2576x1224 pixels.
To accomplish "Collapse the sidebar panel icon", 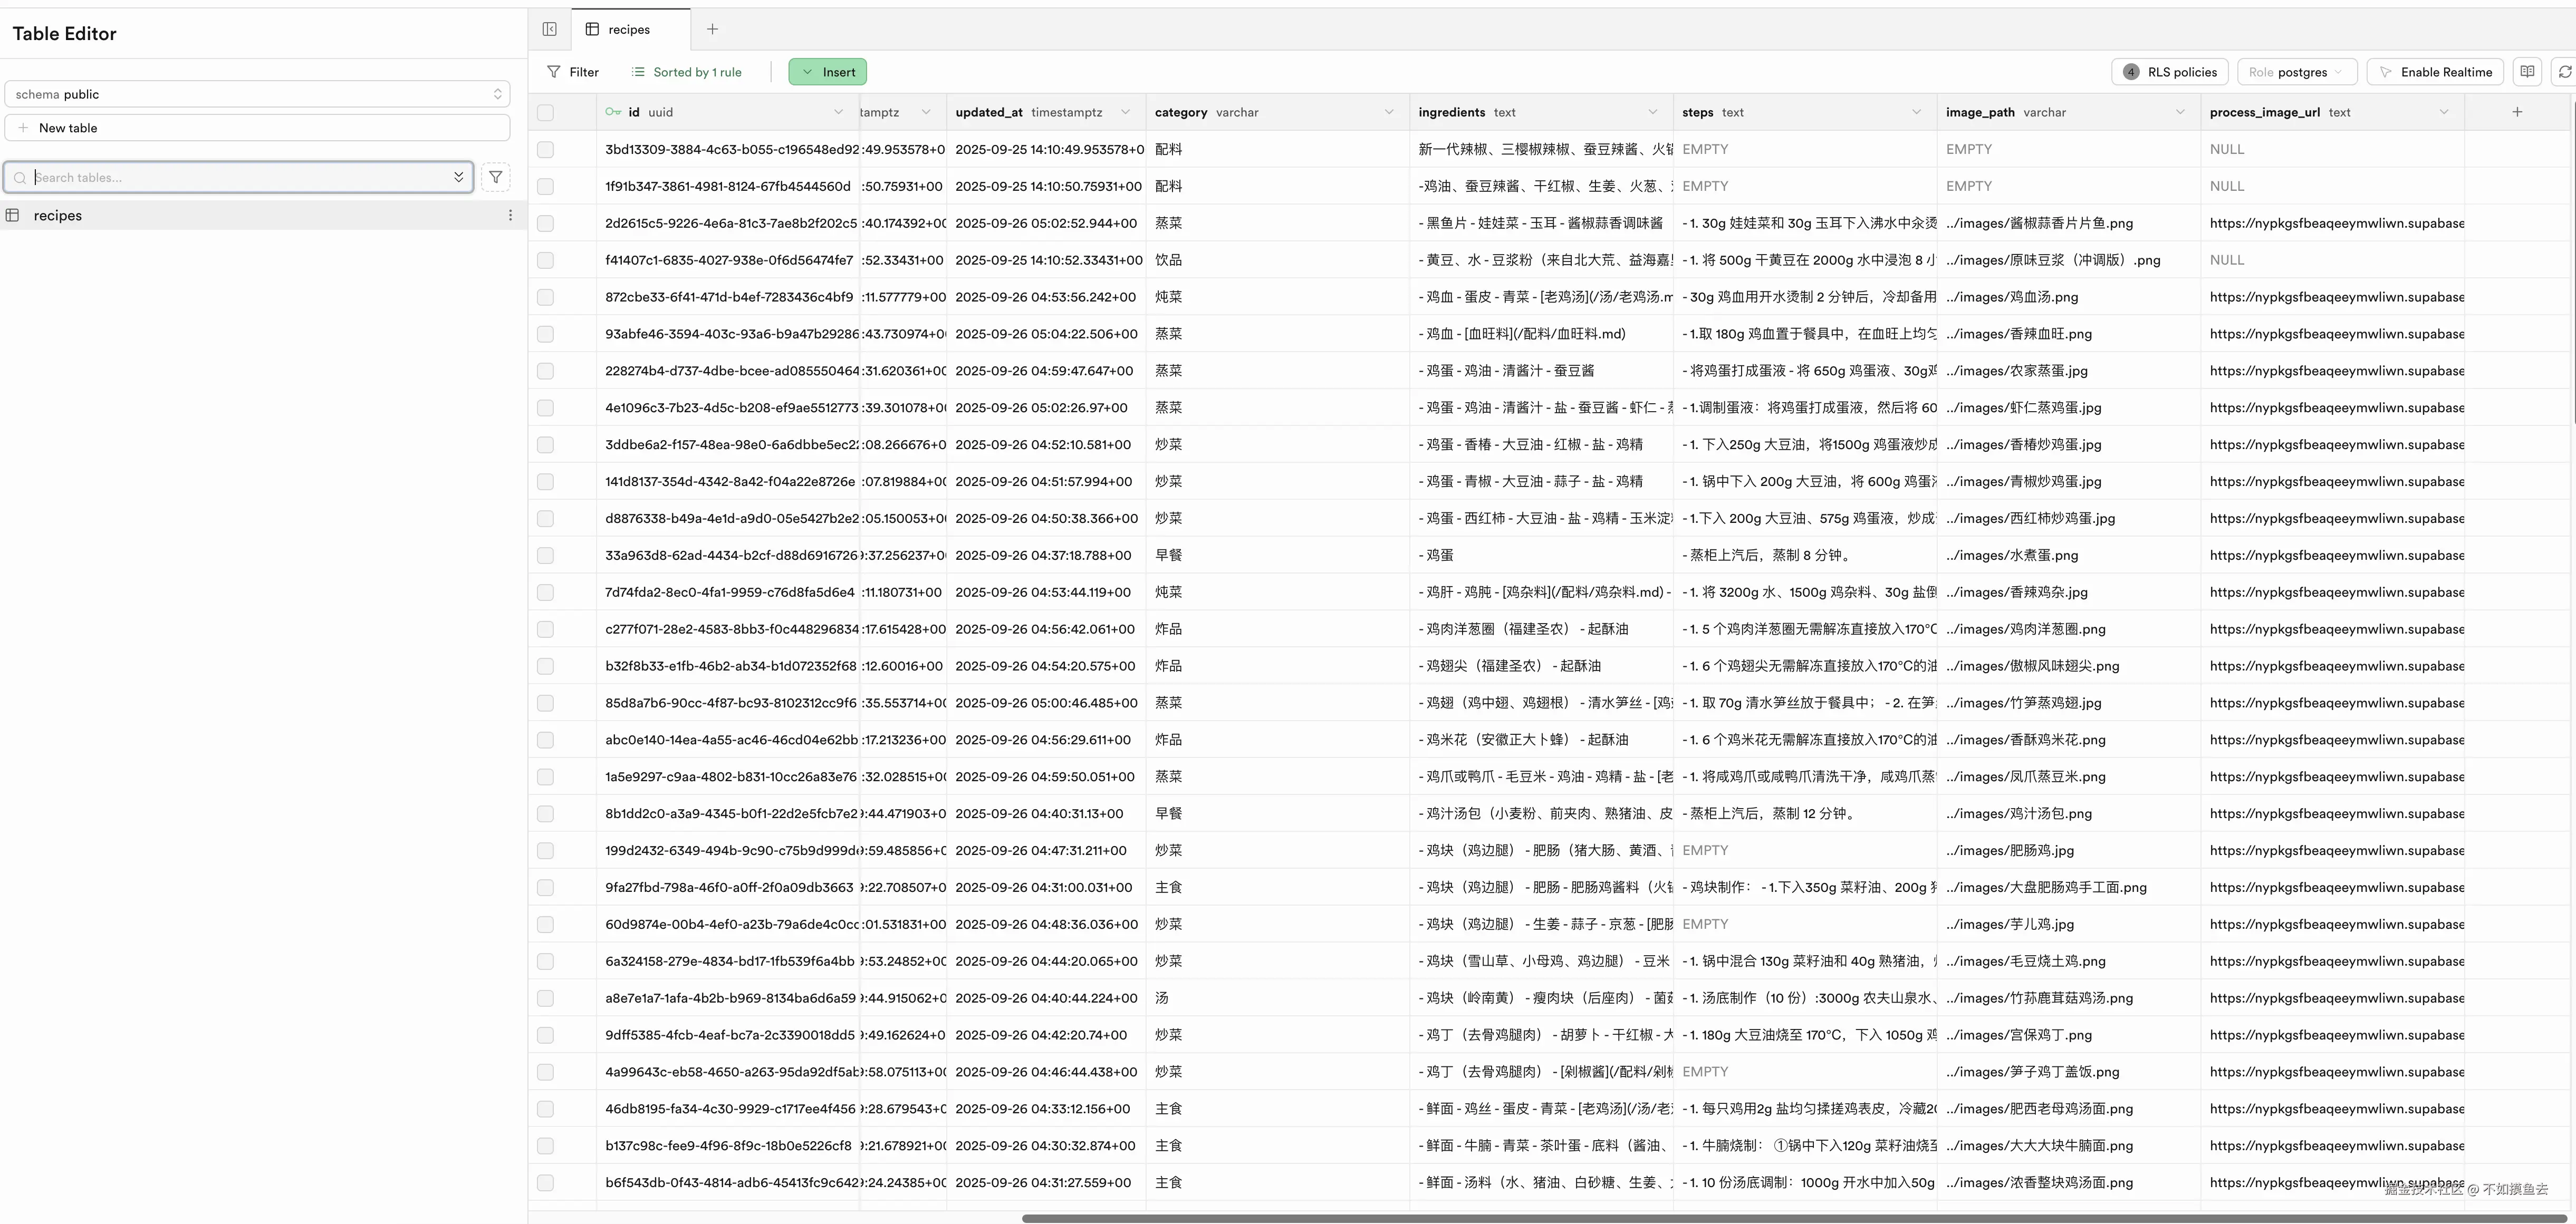I will [x=549, y=29].
